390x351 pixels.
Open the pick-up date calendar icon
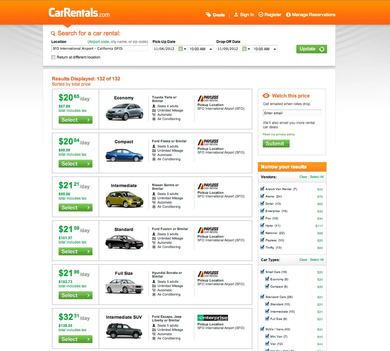click(180, 49)
